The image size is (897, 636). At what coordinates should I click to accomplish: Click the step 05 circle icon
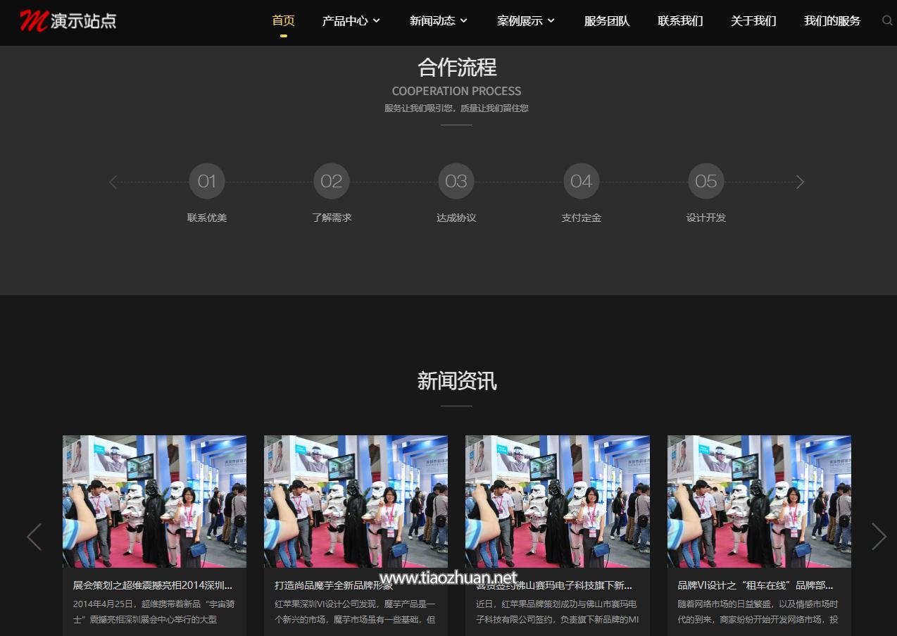coord(705,182)
